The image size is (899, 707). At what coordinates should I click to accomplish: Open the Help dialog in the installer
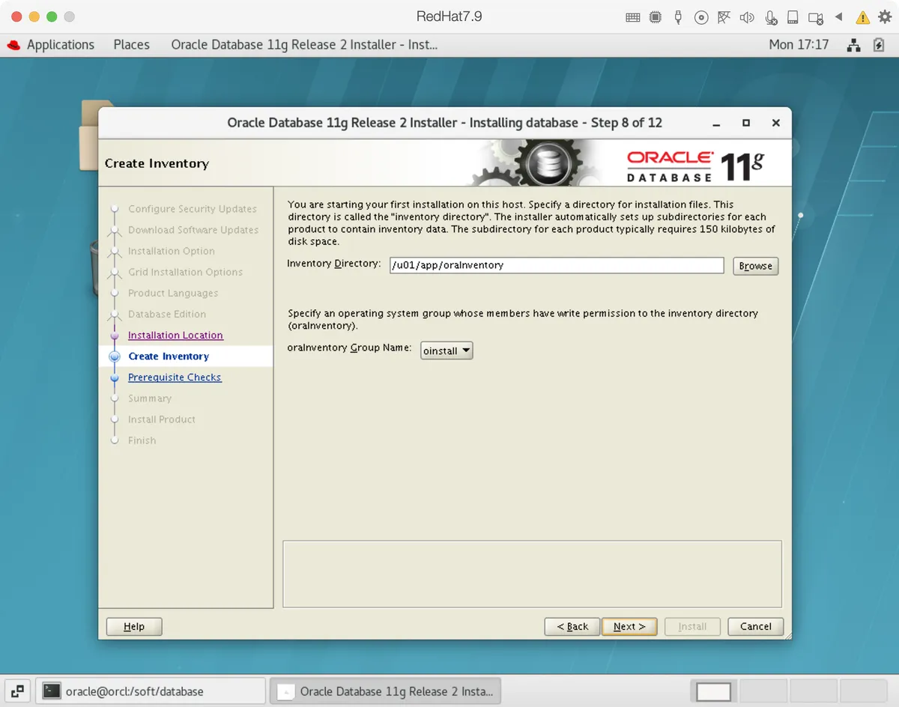pos(133,626)
